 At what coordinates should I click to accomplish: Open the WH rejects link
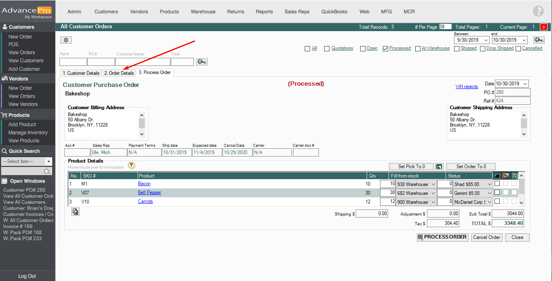pyautogui.click(x=466, y=87)
